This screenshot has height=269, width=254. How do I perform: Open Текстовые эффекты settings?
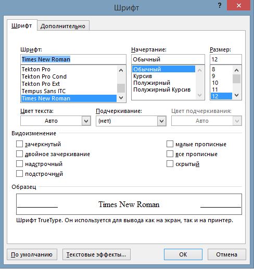(96, 254)
